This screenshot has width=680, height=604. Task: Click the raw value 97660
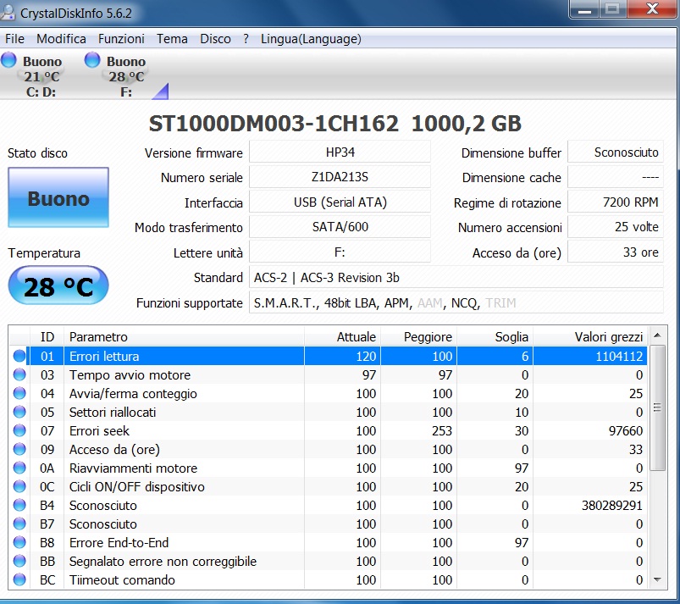[625, 431]
